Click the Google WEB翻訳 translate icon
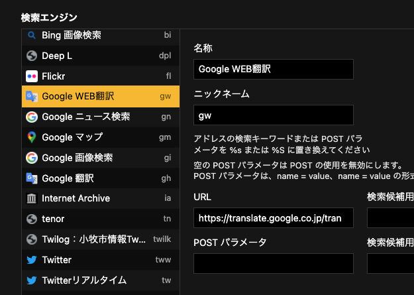 click(32, 97)
